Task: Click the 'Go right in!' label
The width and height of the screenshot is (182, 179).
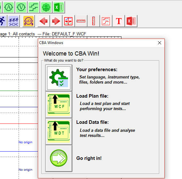Action: point(89,158)
